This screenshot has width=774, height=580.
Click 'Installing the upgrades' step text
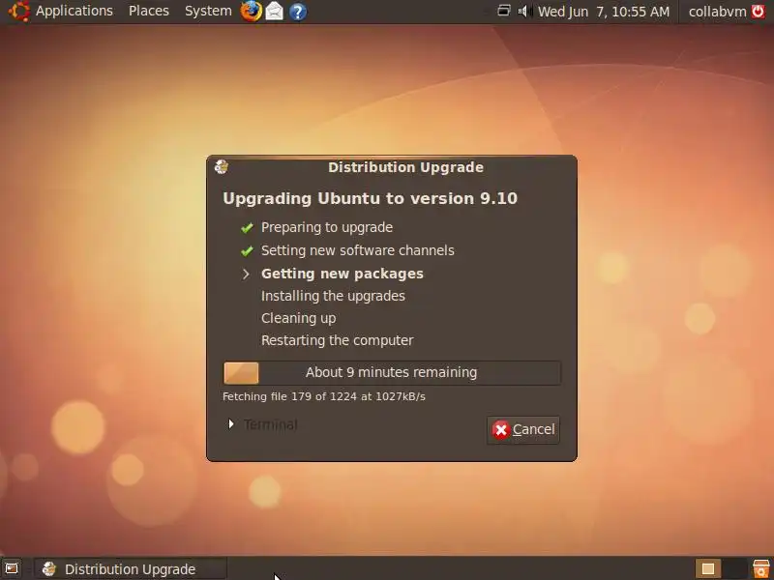[333, 296]
